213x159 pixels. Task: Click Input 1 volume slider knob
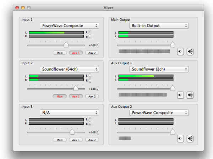click(66, 45)
